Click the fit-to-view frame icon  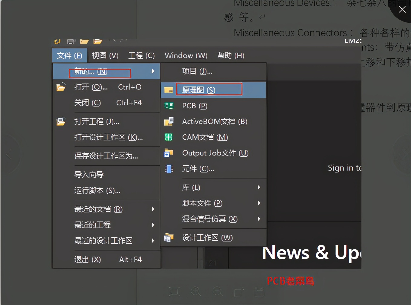pos(174,291)
